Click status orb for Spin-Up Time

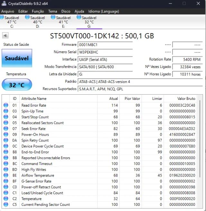[6, 111]
